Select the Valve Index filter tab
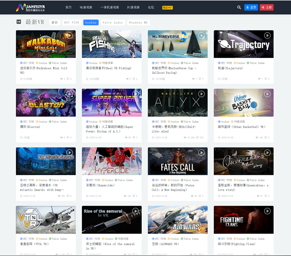 click(x=113, y=22)
